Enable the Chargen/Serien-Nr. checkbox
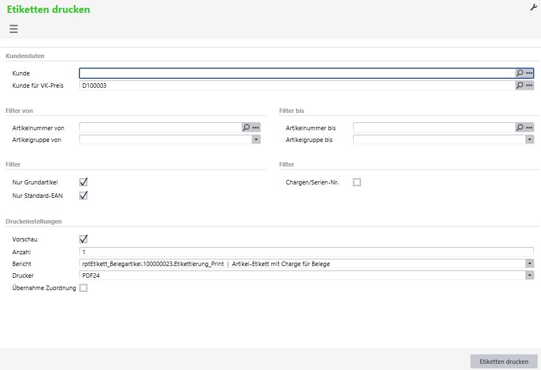 tap(357, 182)
